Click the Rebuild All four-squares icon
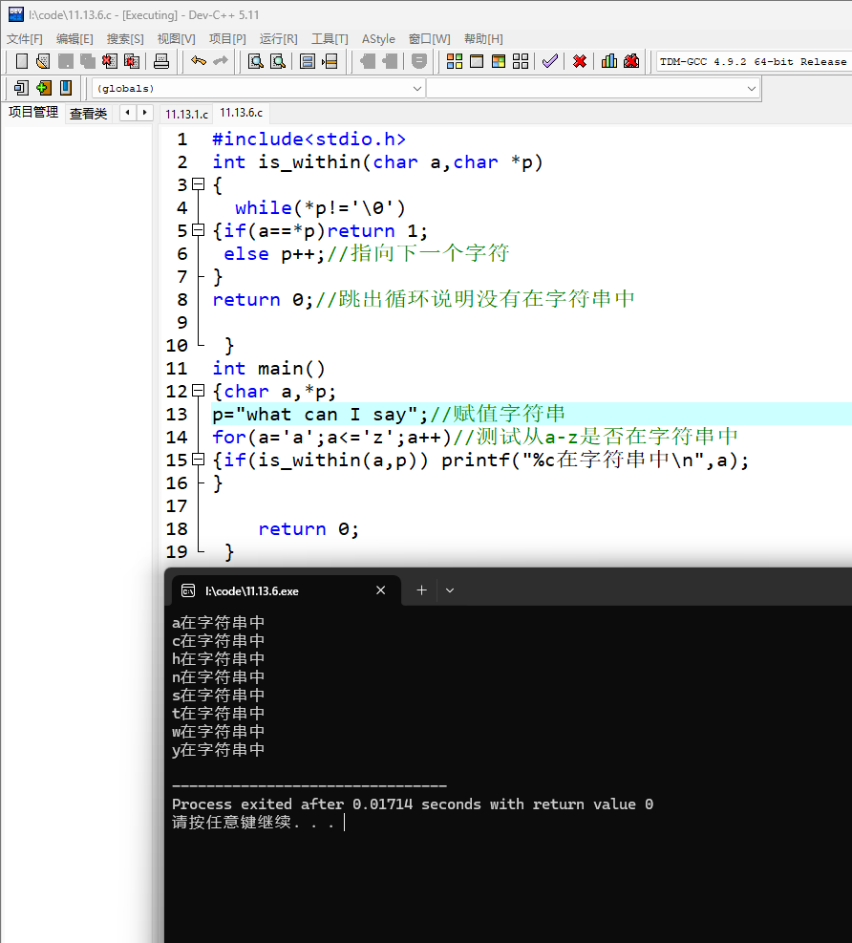Viewport: 852px width, 943px height. click(x=521, y=61)
